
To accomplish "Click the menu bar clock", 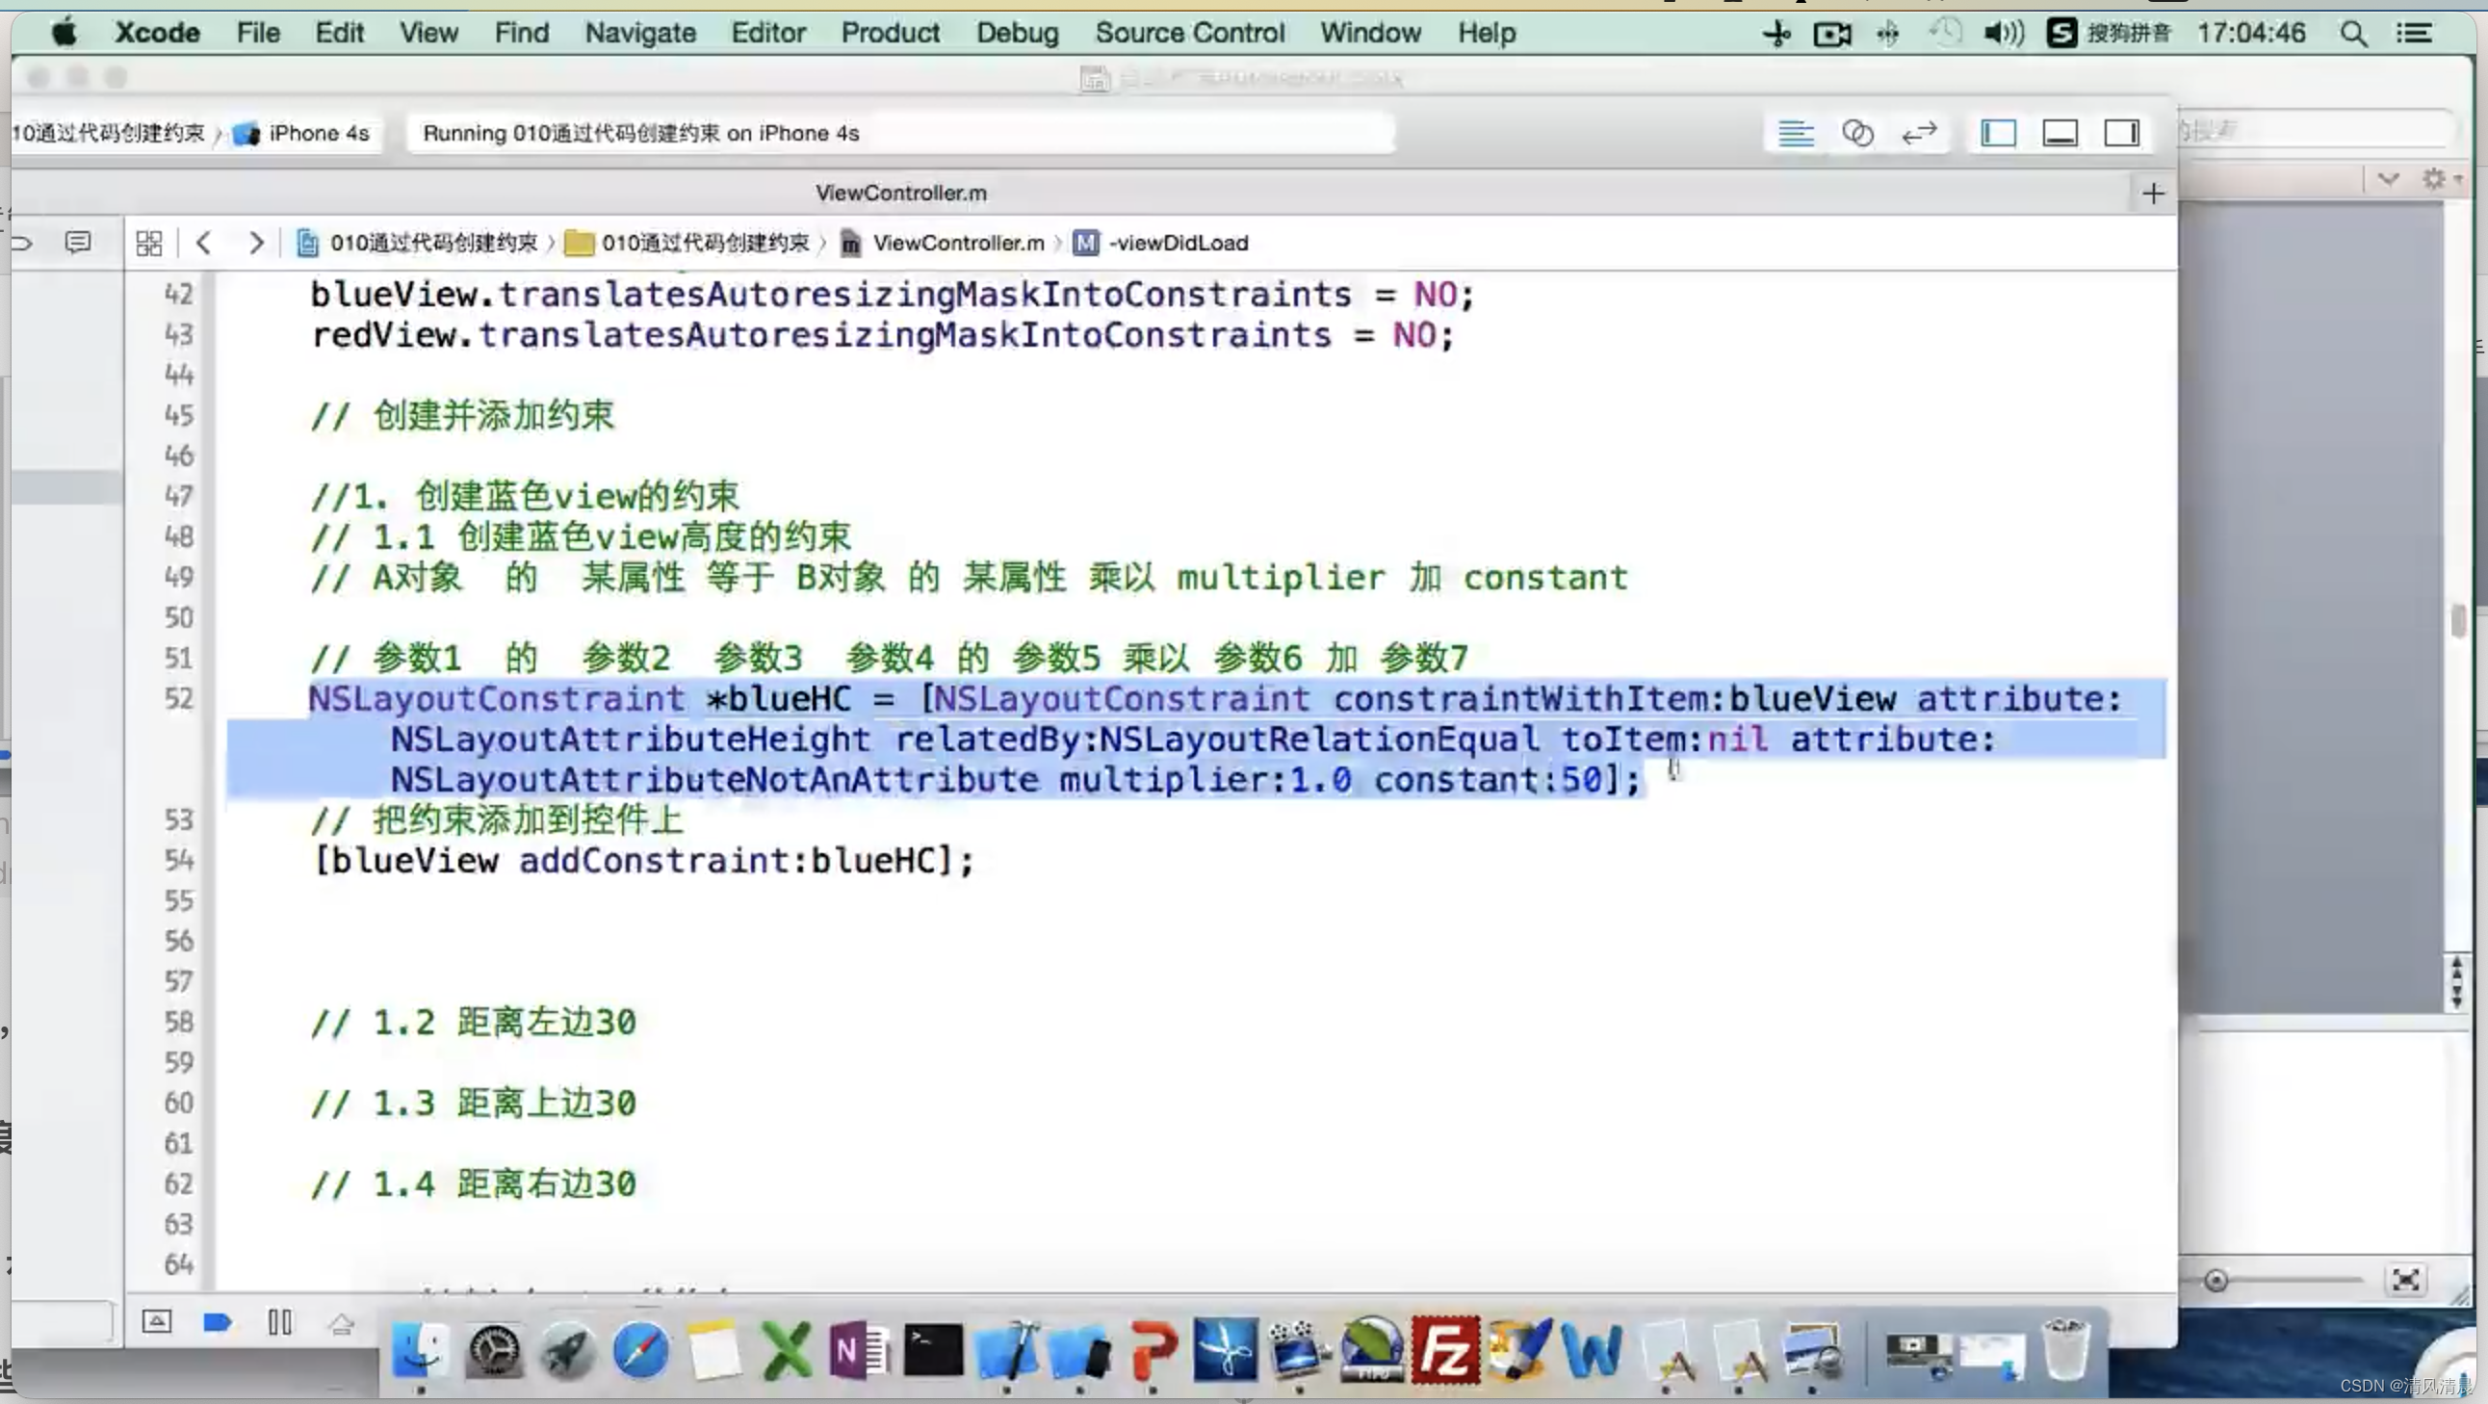I will coord(2251,34).
